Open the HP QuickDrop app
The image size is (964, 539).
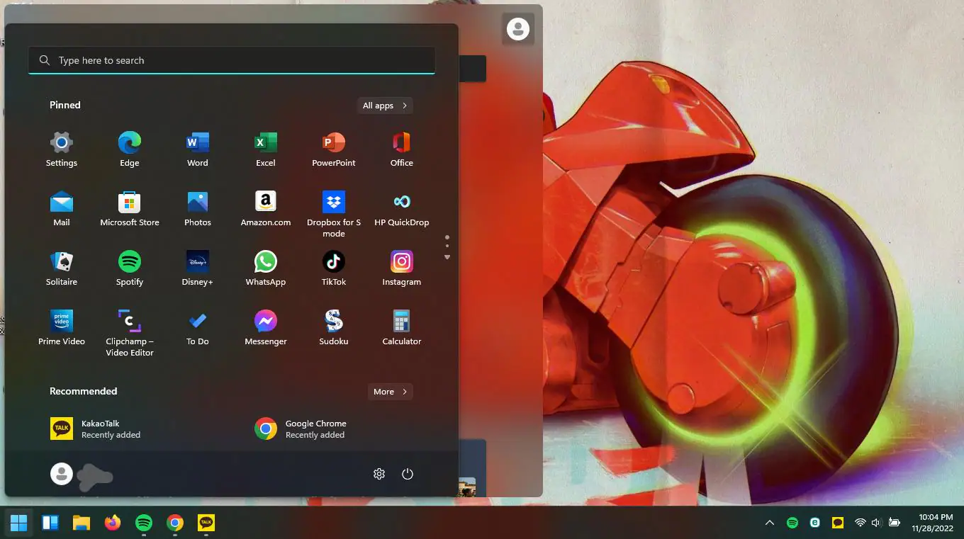[401, 209]
